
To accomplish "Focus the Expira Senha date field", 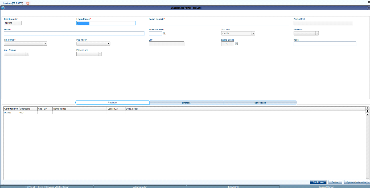I will [228, 44].
